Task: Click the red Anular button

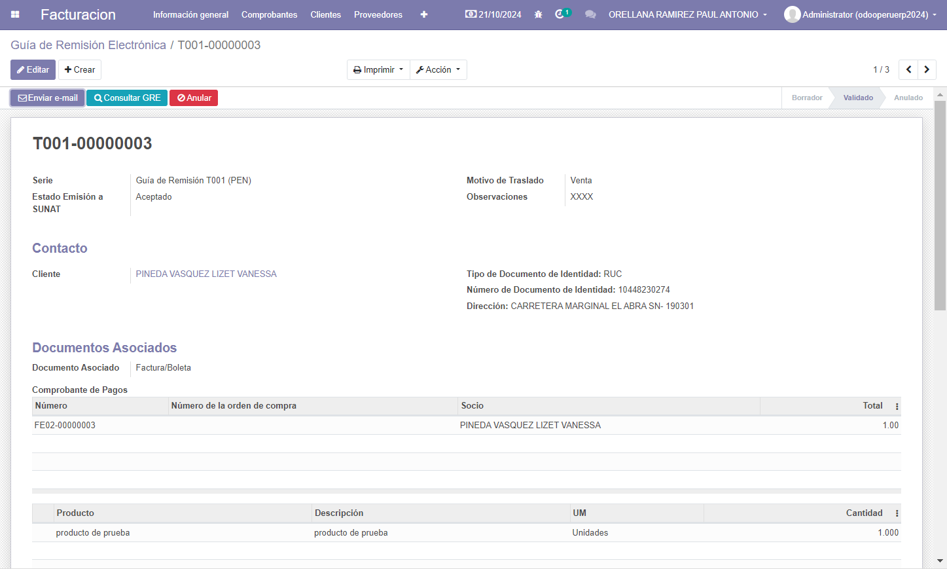Action: click(x=194, y=98)
